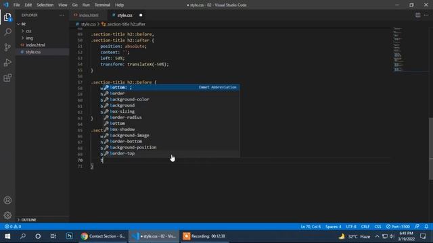The height and width of the screenshot is (243, 433).
Task: Open the Run and Debug view
Action: click(x=7, y=63)
